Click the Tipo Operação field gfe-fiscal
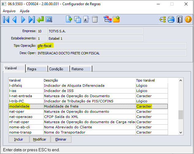194x154 pixels. [112, 46]
